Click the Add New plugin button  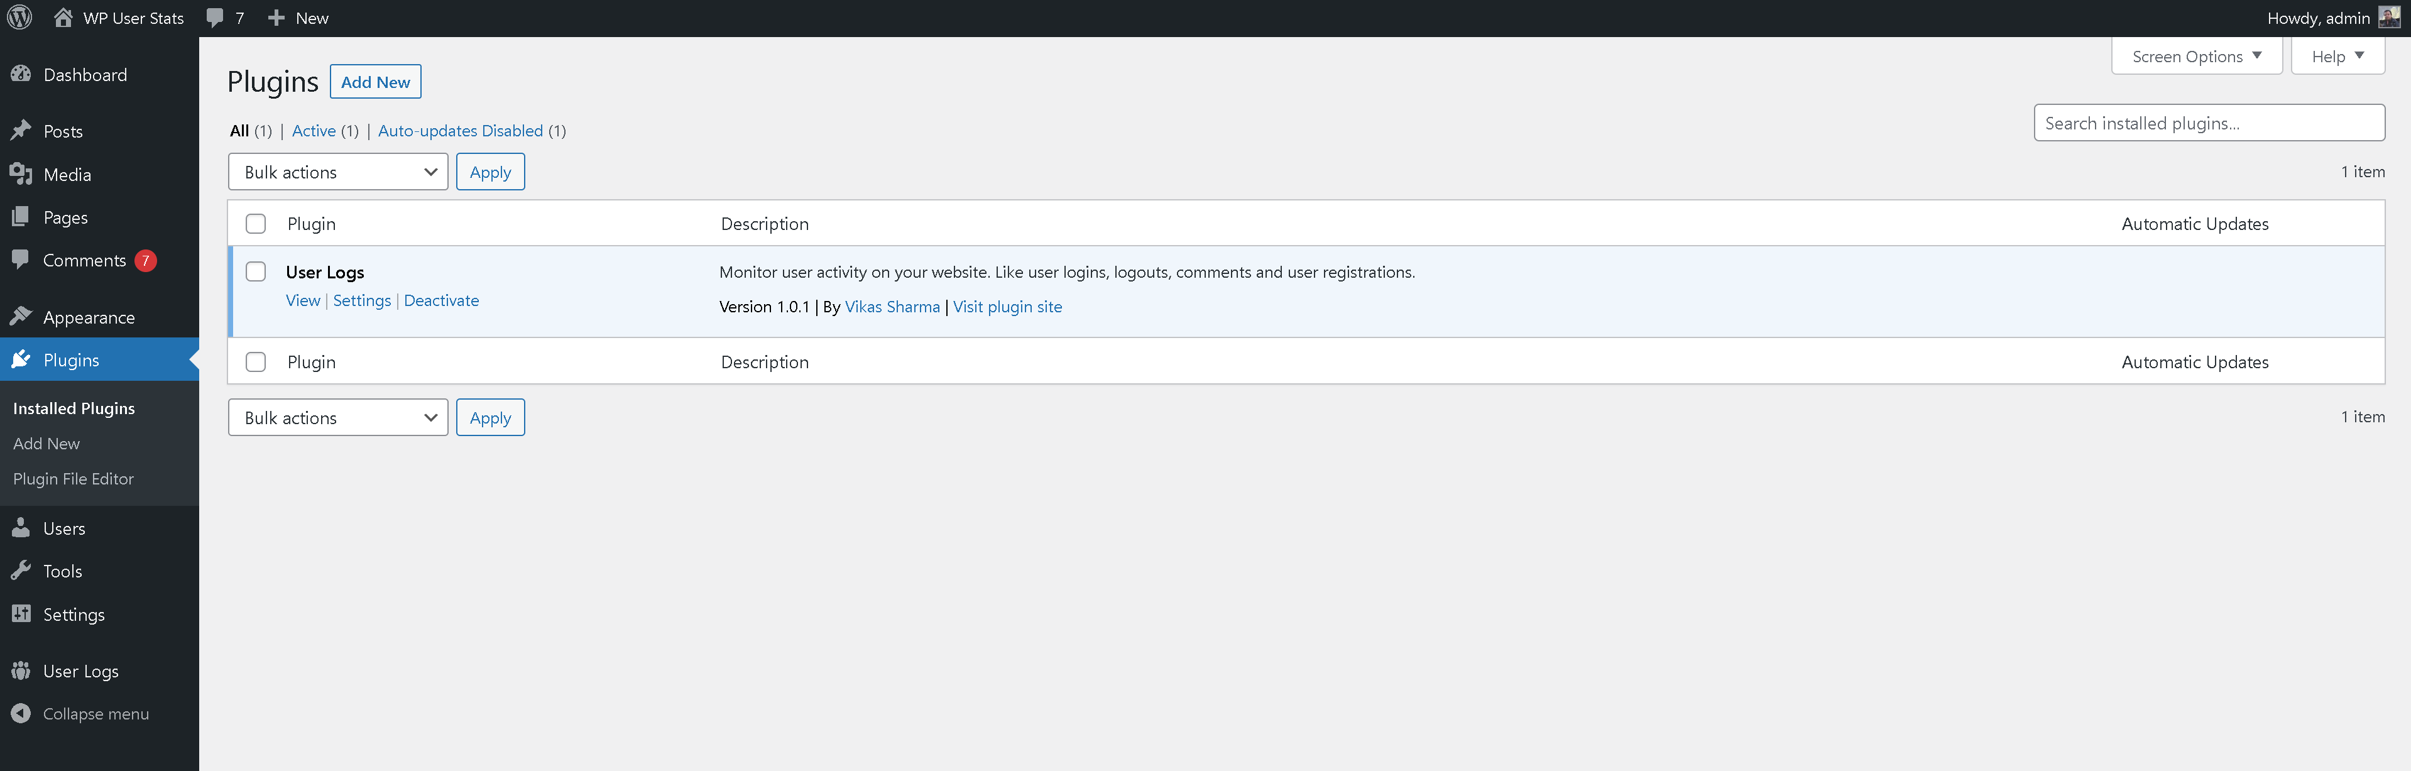click(375, 82)
